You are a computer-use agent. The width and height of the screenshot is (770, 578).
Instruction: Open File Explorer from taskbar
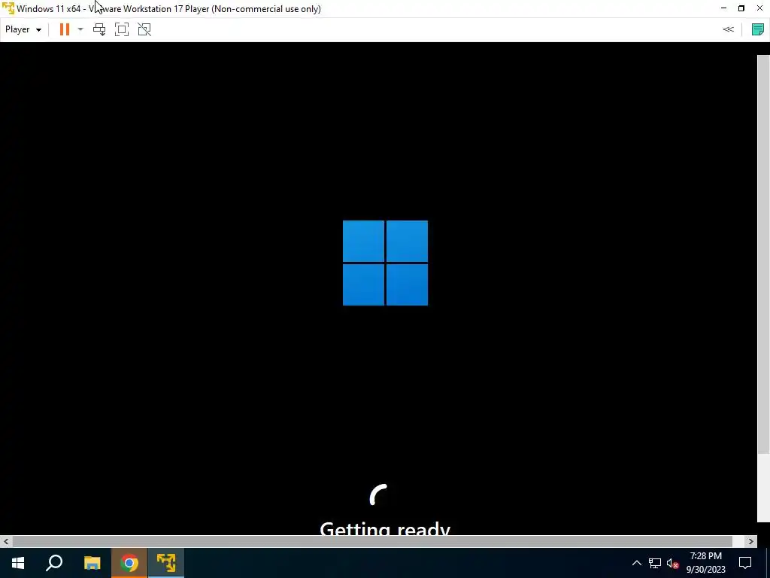point(92,563)
